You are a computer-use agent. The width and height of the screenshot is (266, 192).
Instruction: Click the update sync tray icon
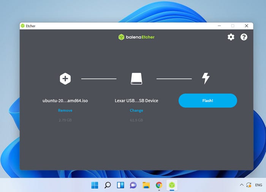249,185
